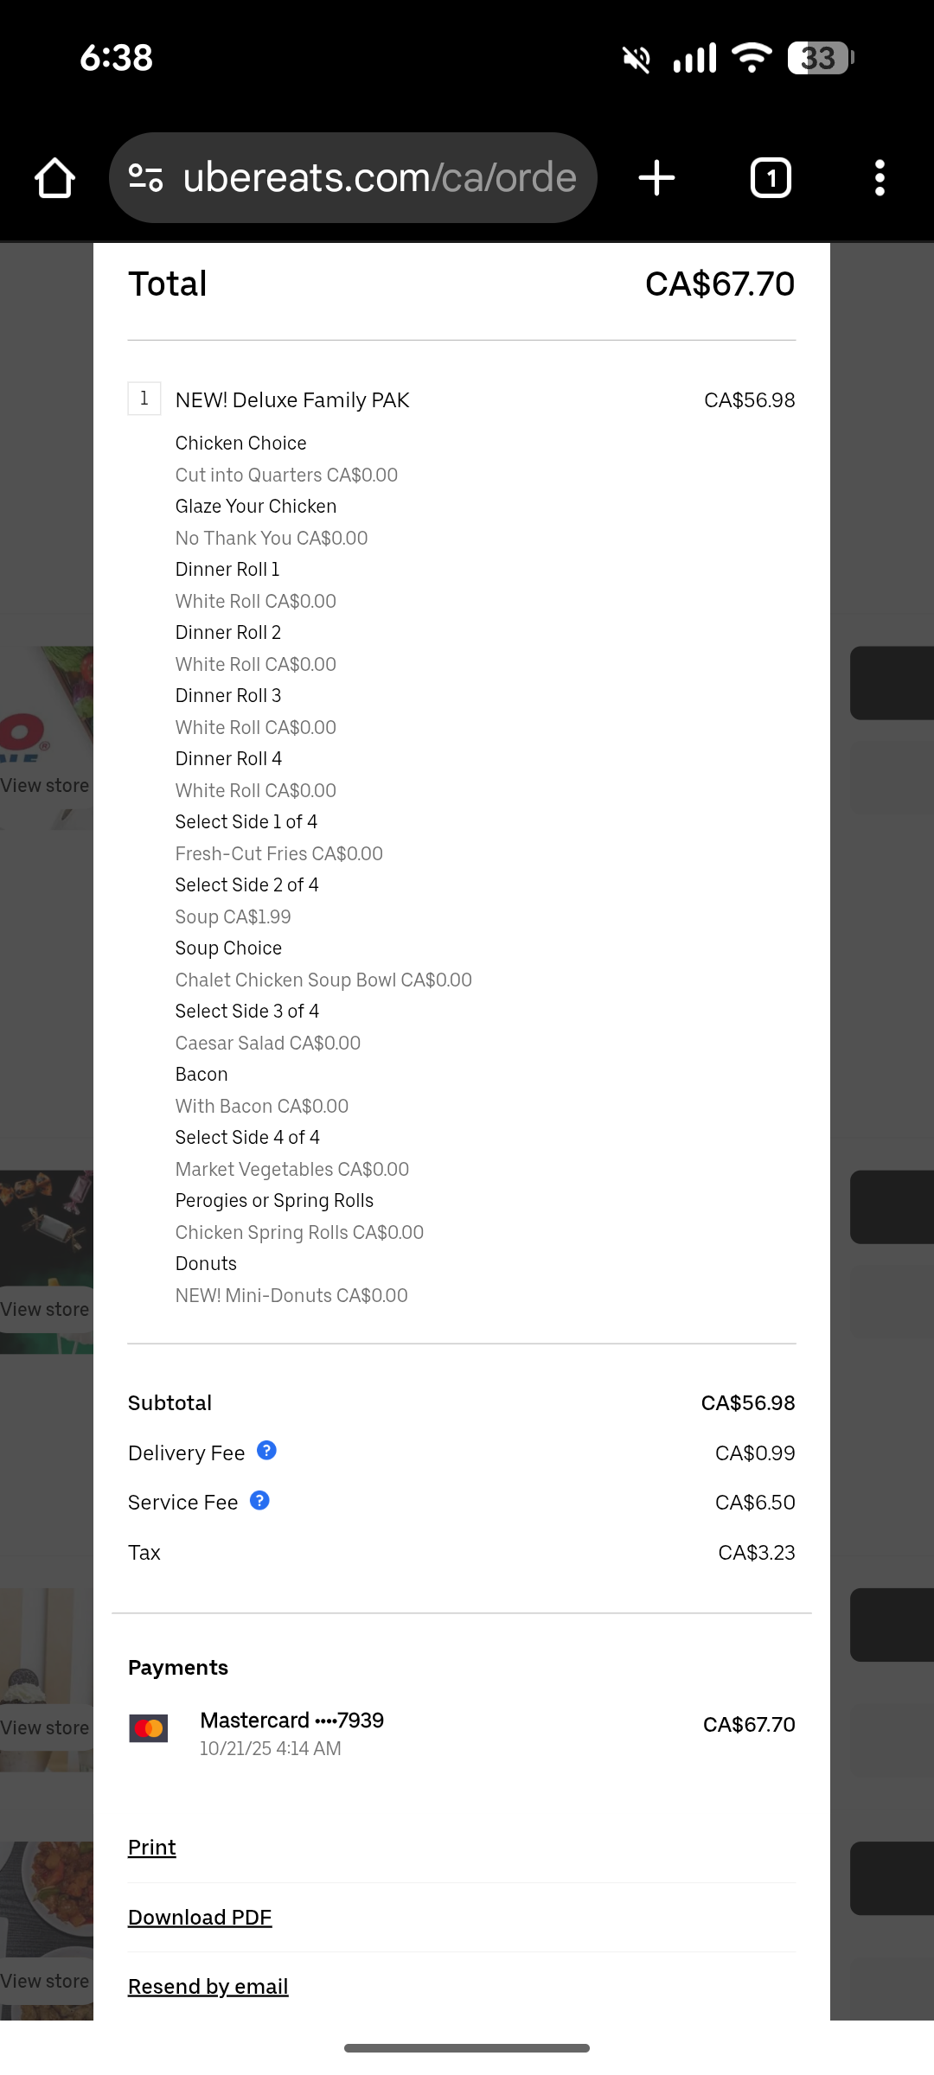This screenshot has height=2075, width=934.
Task: Click the item quantity box showing 1
Action: (x=144, y=399)
